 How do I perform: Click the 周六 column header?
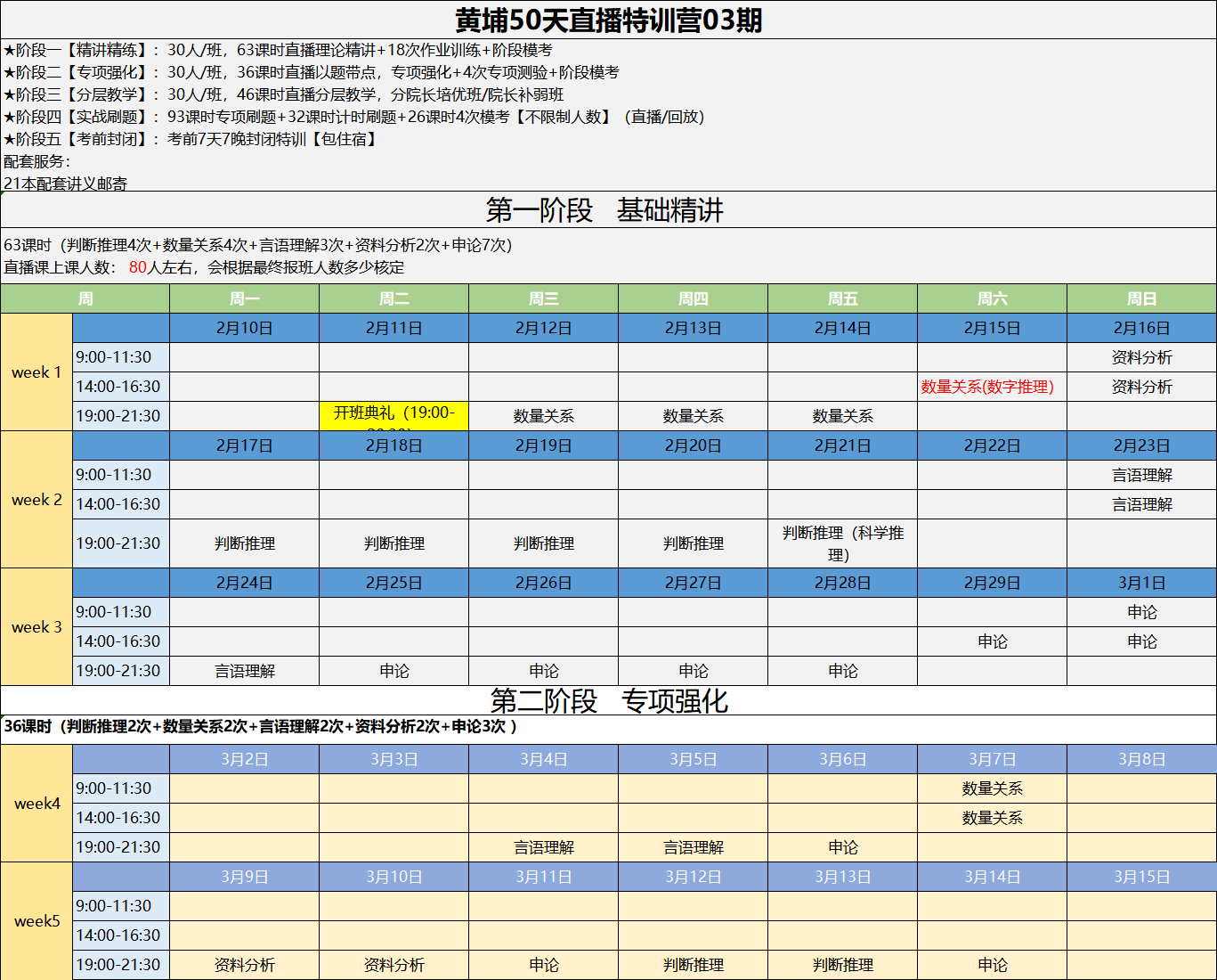[x=992, y=298]
